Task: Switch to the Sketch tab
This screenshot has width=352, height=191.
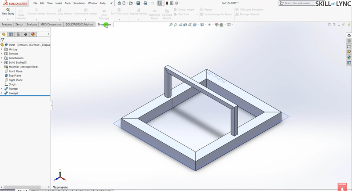Action: 19,25
